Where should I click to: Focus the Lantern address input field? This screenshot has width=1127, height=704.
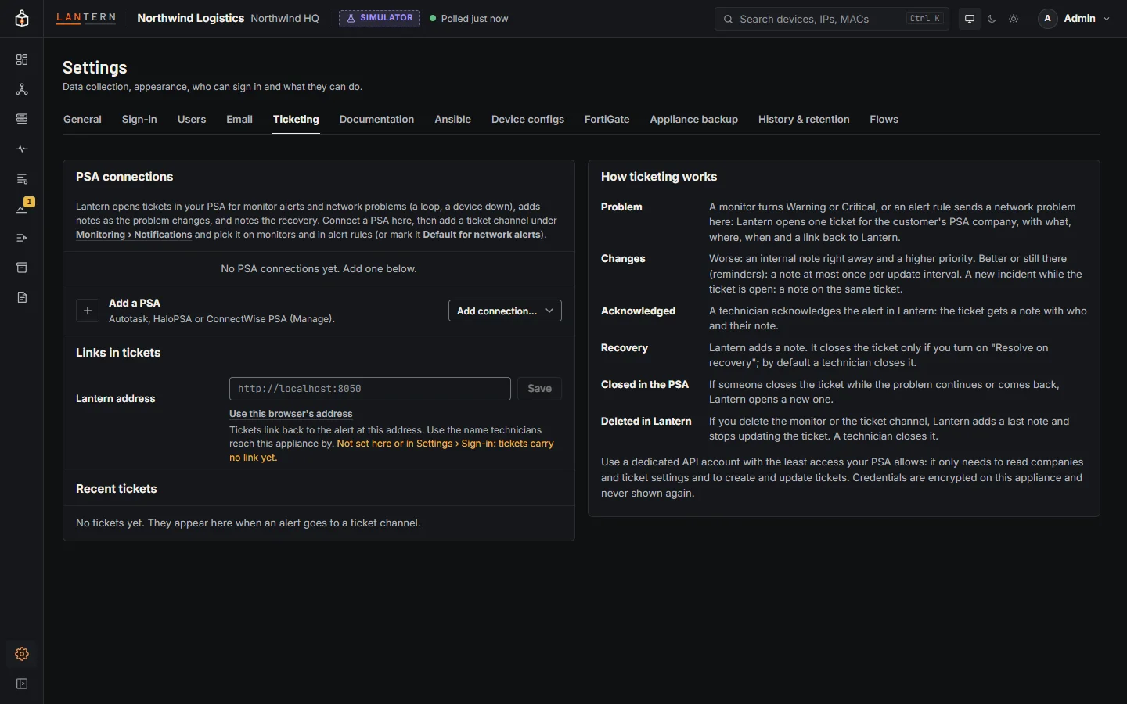click(370, 389)
